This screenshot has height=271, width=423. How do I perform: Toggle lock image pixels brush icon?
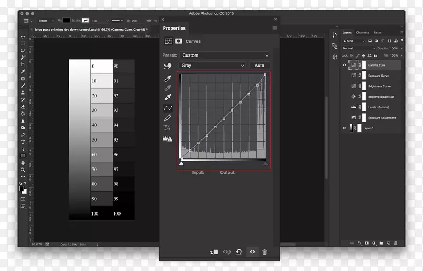(x=358, y=55)
